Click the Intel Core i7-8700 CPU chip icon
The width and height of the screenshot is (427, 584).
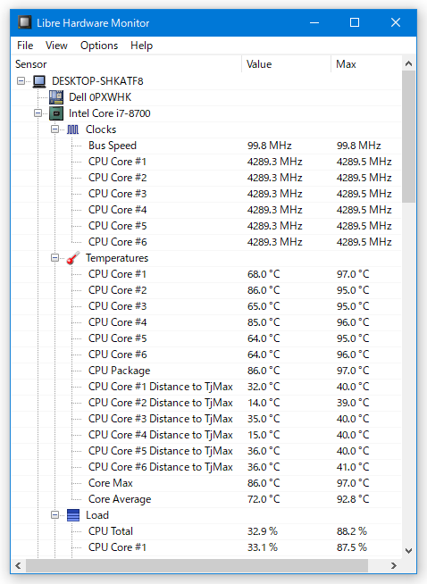pos(56,113)
